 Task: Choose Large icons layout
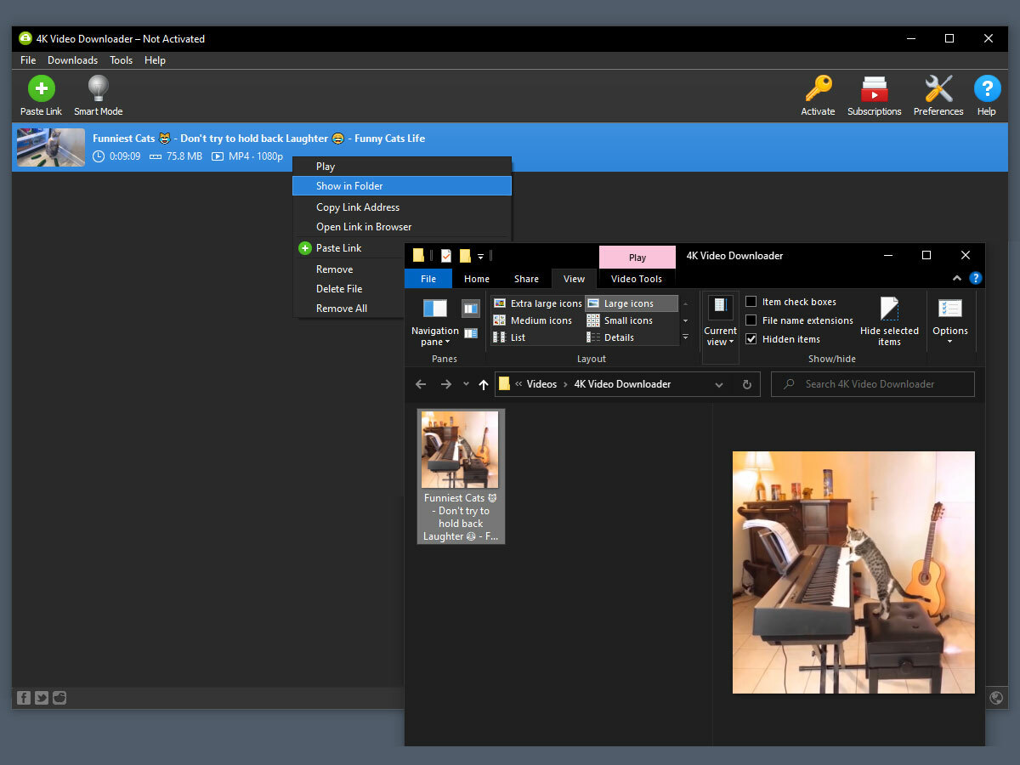(x=632, y=303)
